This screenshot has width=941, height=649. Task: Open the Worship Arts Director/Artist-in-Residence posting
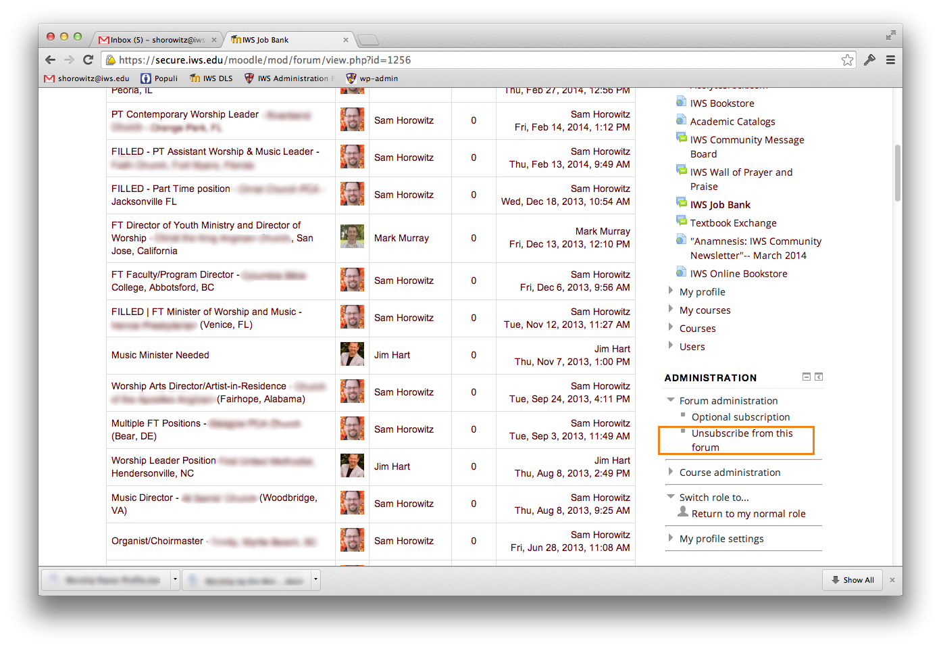point(199,386)
